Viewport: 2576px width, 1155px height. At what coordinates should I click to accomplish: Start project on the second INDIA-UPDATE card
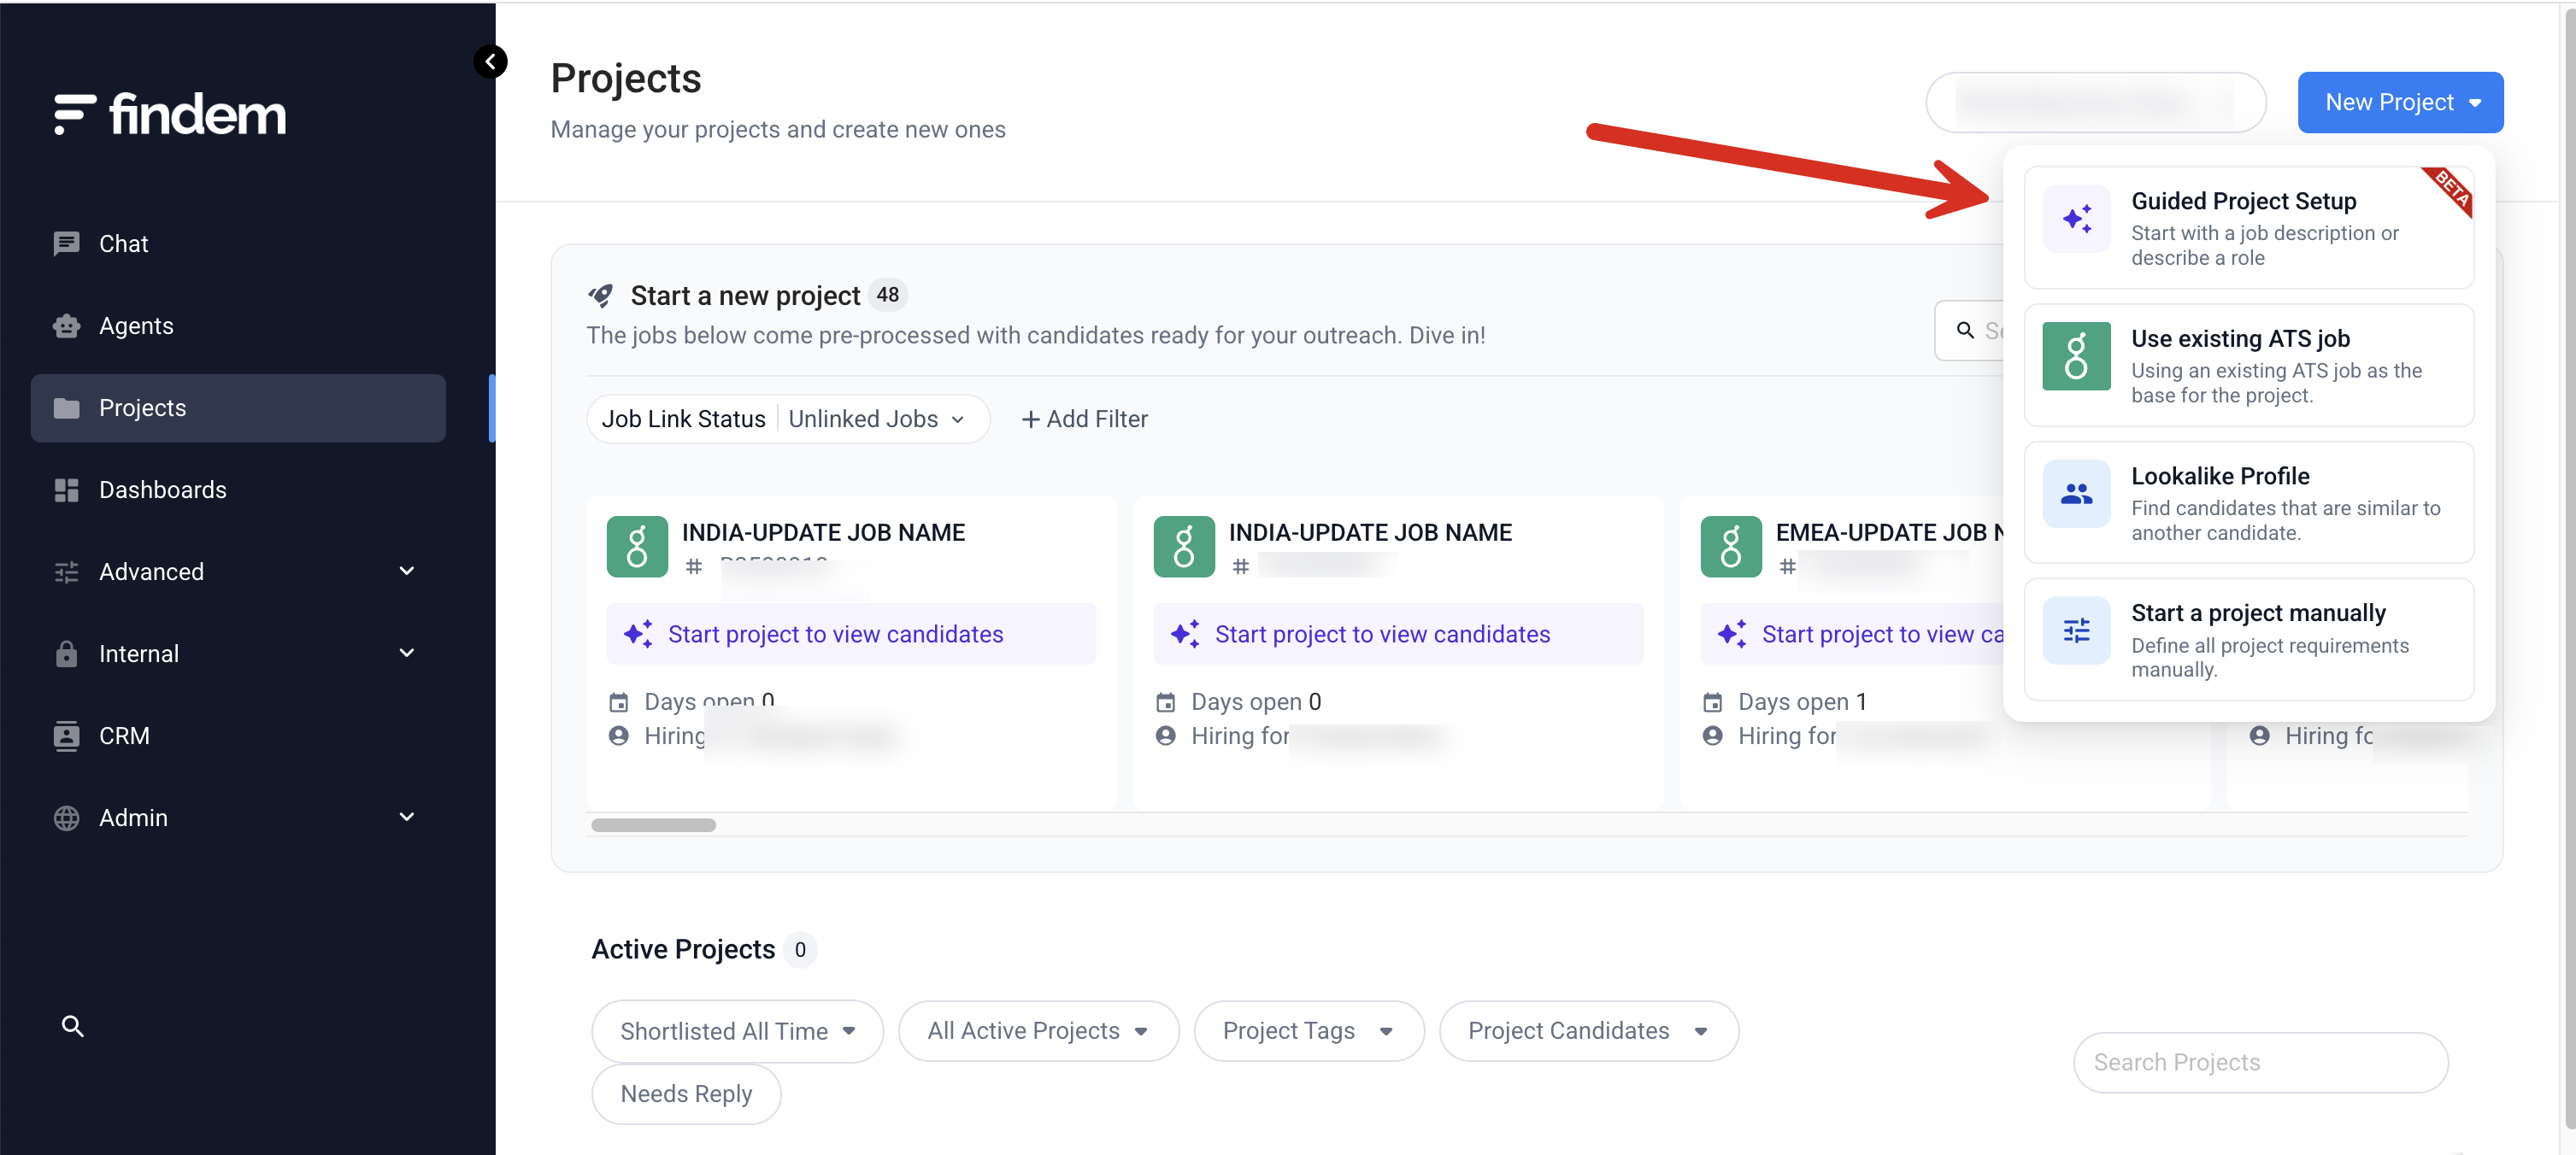click(x=1398, y=635)
